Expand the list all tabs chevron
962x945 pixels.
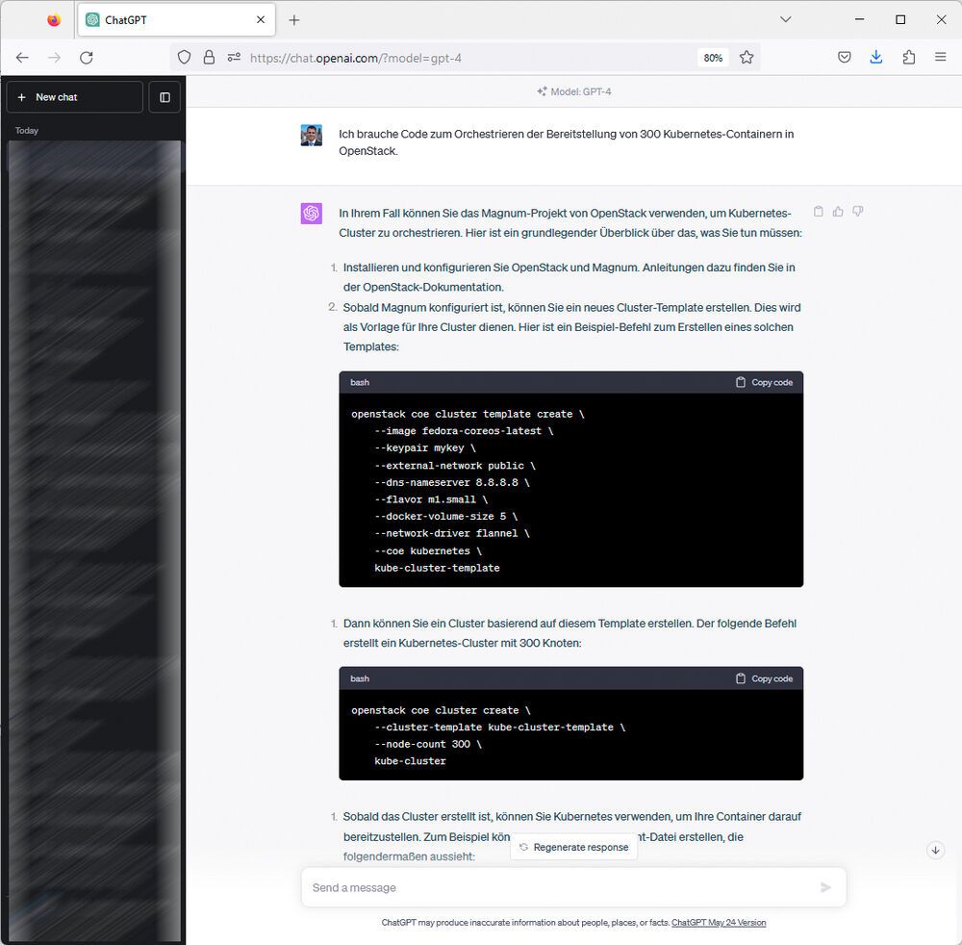coord(786,19)
